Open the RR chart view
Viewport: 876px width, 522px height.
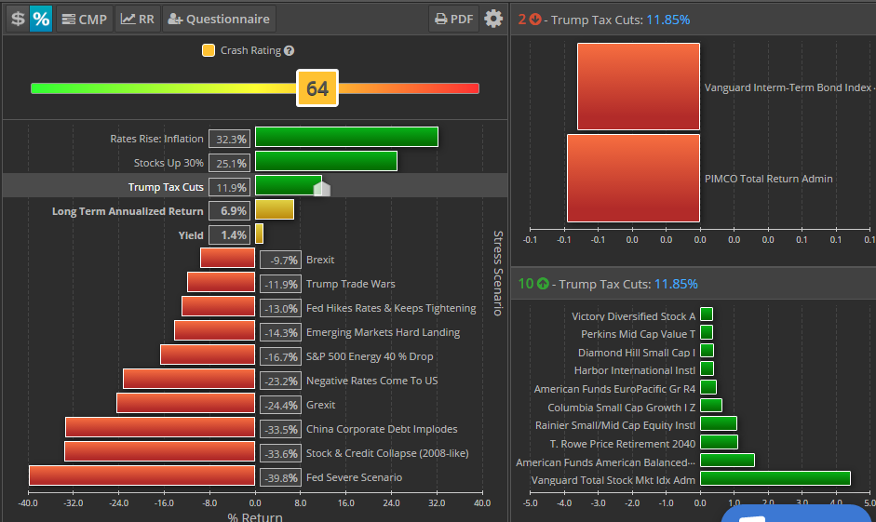138,19
